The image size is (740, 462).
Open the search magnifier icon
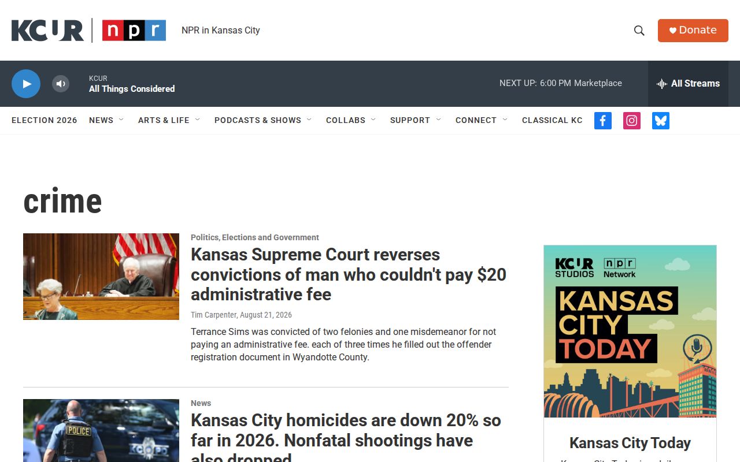pyautogui.click(x=639, y=31)
